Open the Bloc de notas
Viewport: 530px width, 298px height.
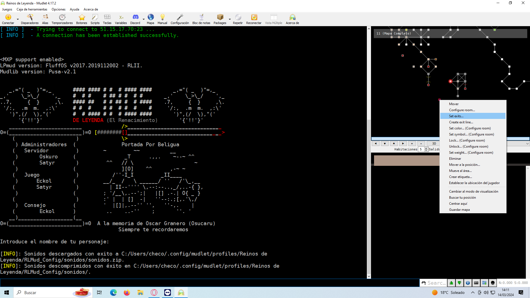click(201, 19)
